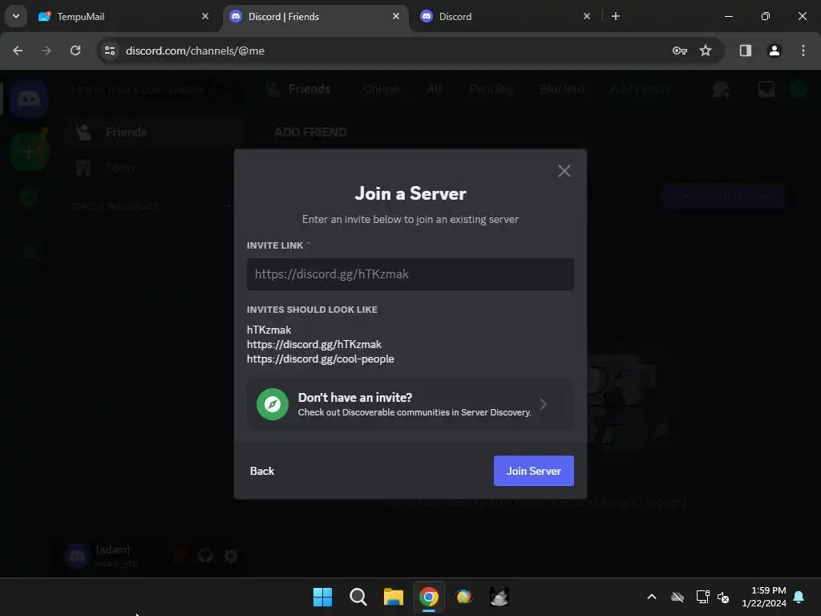
Task: Open the taskbar clock showing 1:59 PM
Action: tap(764, 597)
